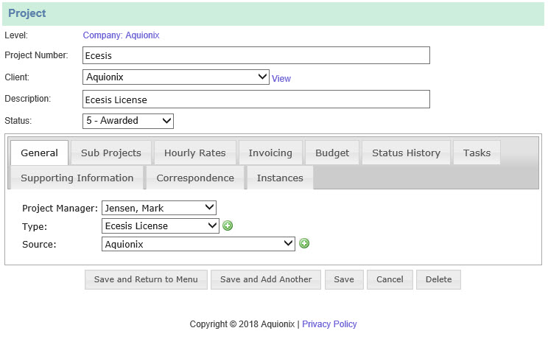Click the green add icon next to Source

click(304, 243)
